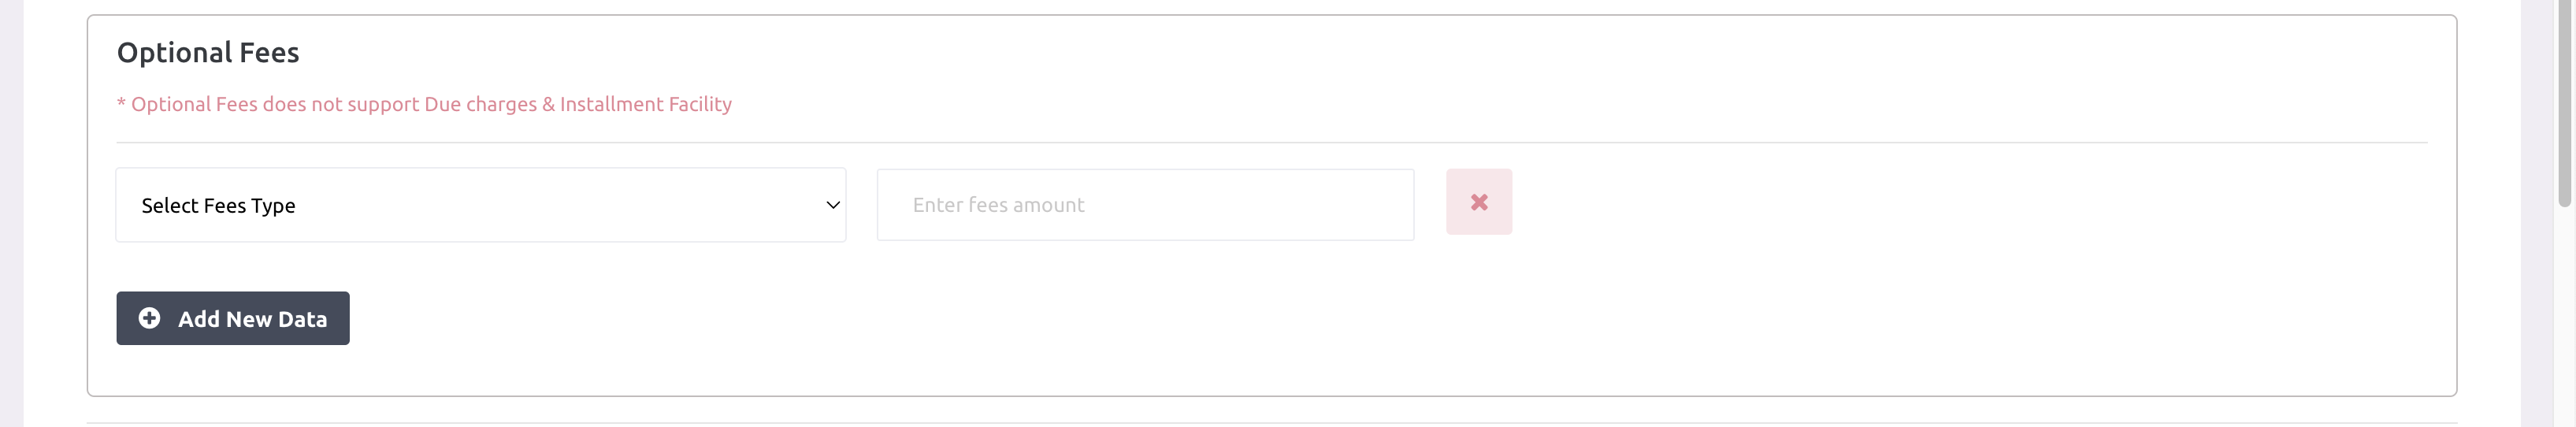Click the vertical scrollbar thumb
2576x427 pixels.
[x=2563, y=100]
